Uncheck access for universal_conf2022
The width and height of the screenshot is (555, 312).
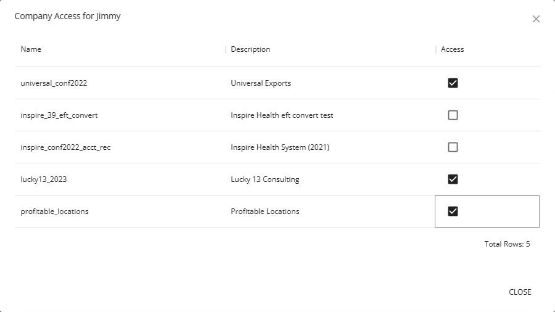(453, 83)
